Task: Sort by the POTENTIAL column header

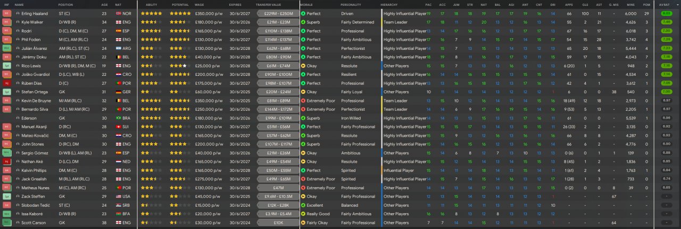Action: click(x=180, y=4)
